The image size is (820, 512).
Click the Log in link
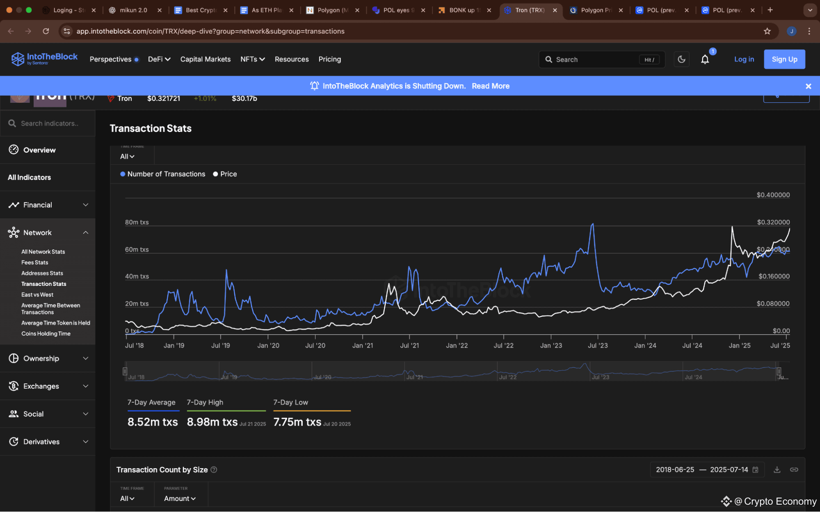(x=744, y=59)
